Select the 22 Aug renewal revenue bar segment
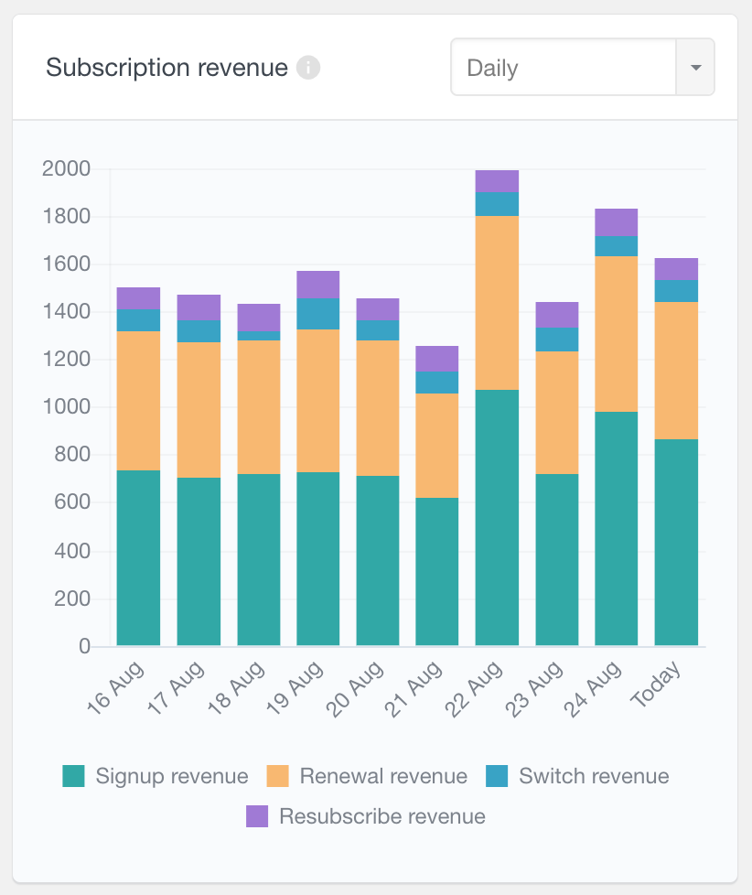Viewport: 752px width, 895px height. [x=497, y=303]
